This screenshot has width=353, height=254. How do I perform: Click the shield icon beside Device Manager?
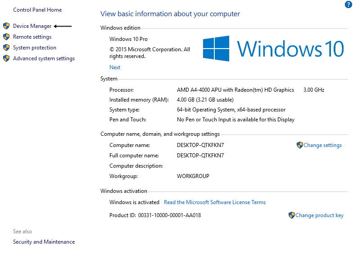pyautogui.click(x=6, y=26)
